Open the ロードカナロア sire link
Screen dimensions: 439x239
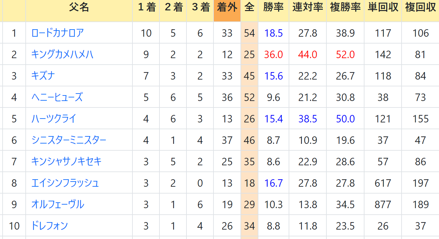click(x=58, y=33)
